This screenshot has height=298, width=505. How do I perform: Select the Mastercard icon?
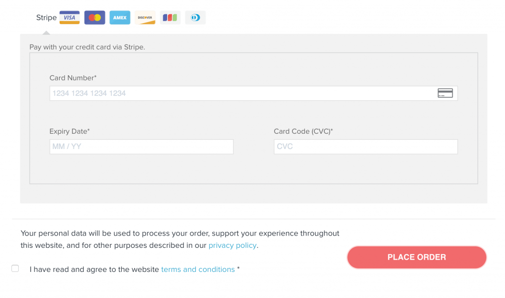pyautogui.click(x=94, y=17)
